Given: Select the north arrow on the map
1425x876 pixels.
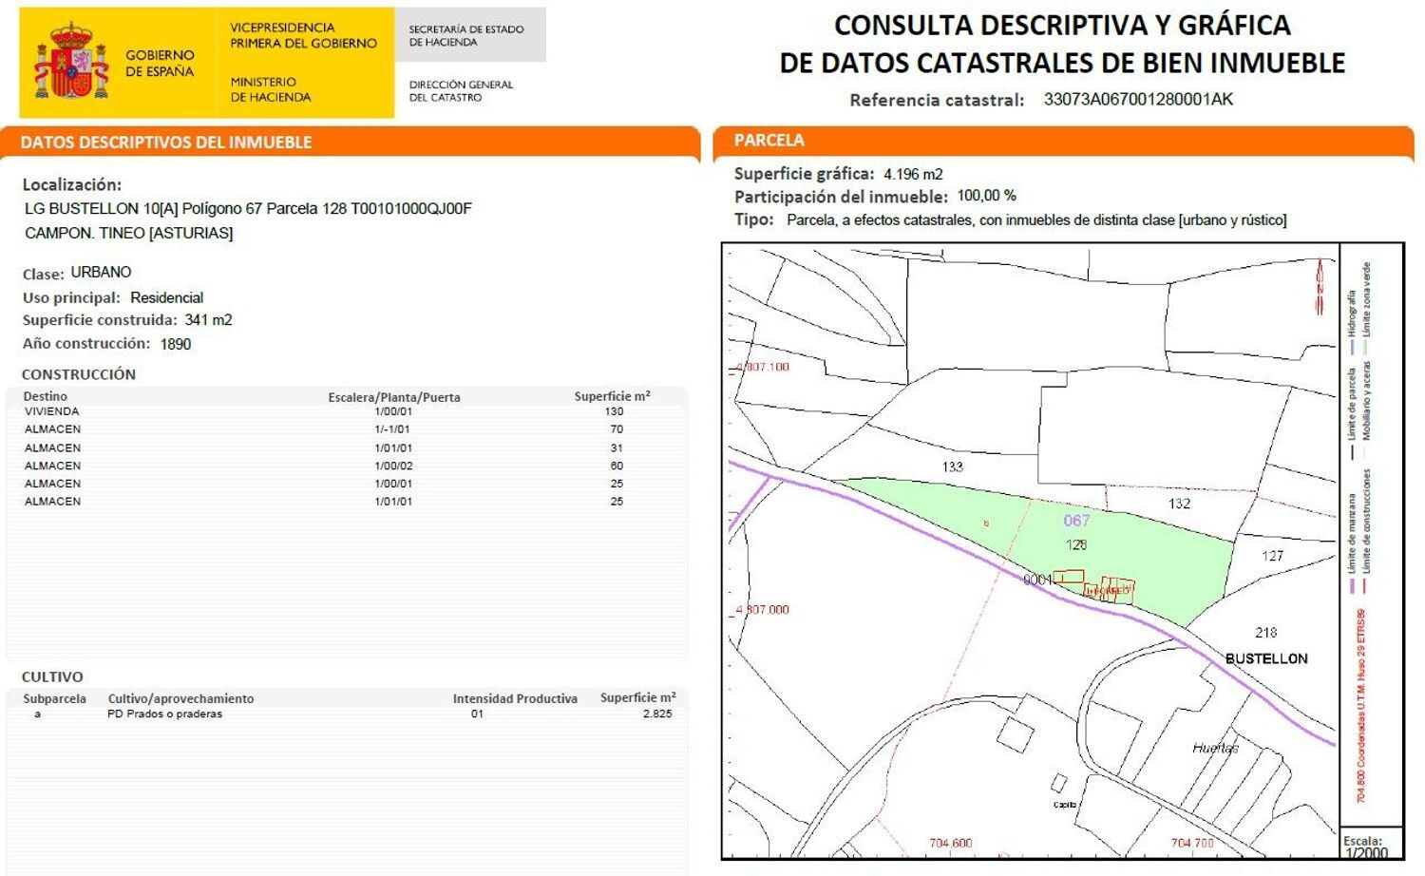Looking at the screenshot, I should click(x=1319, y=285).
